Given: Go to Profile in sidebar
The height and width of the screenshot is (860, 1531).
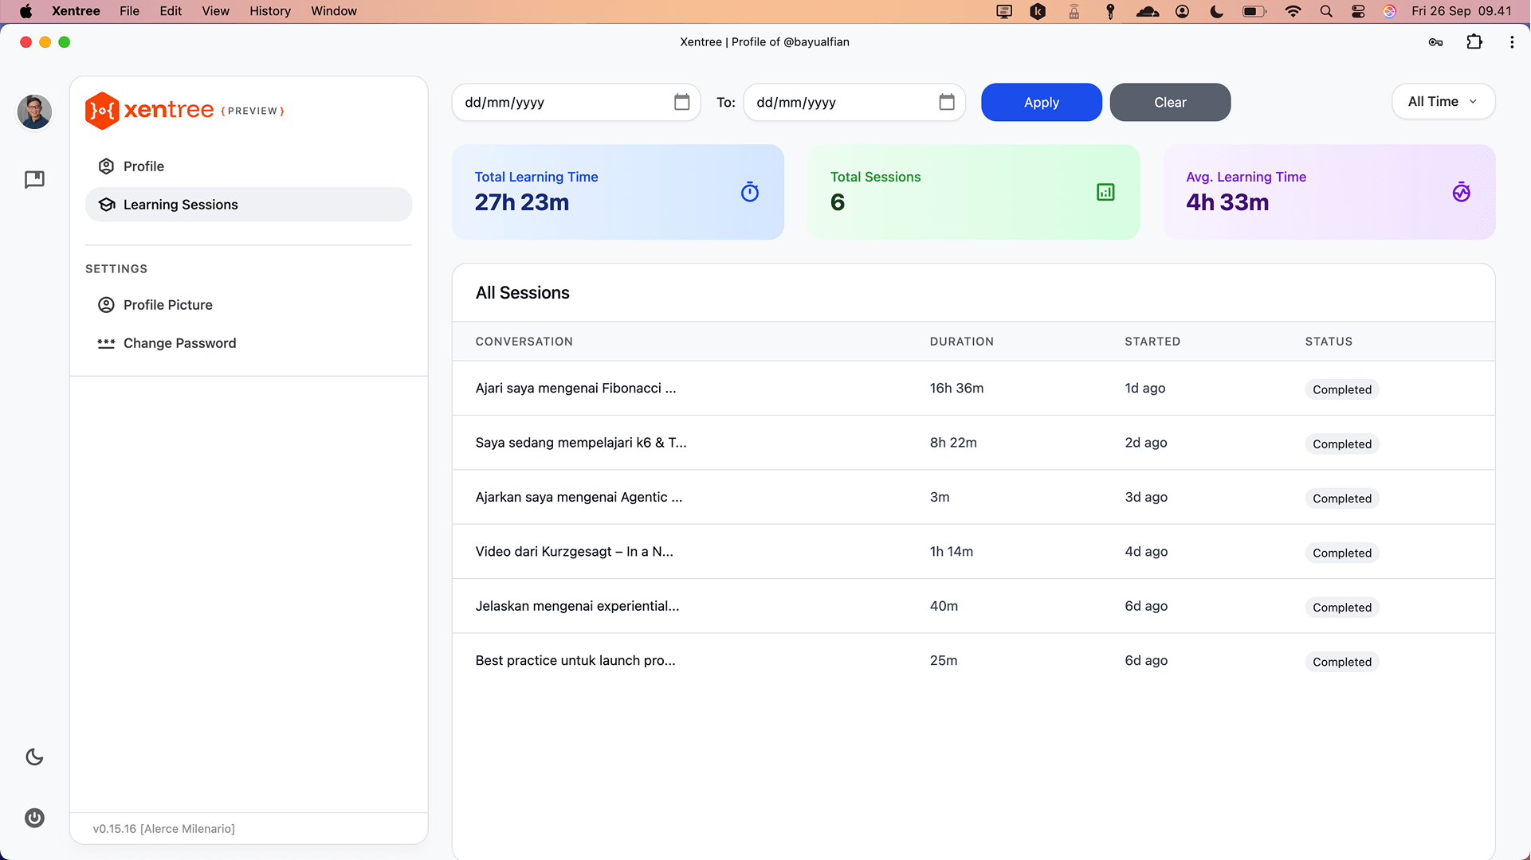Looking at the screenshot, I should tap(143, 166).
